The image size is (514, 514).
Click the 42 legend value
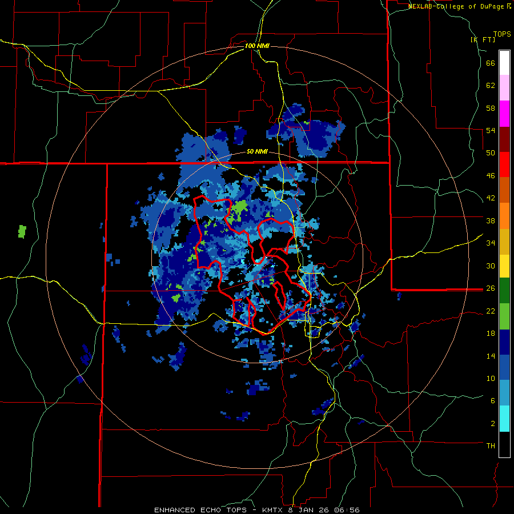(x=491, y=198)
